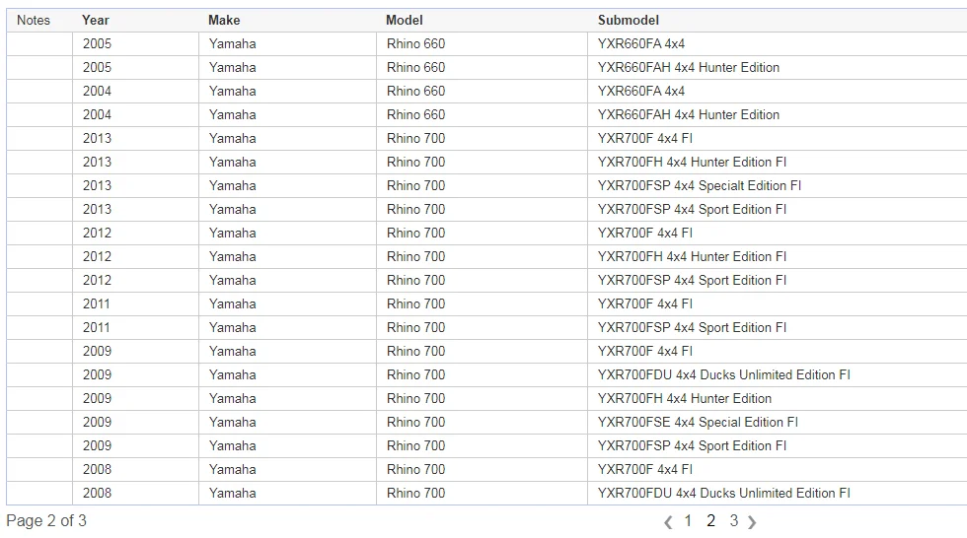Sort table by Year column header

click(x=95, y=21)
